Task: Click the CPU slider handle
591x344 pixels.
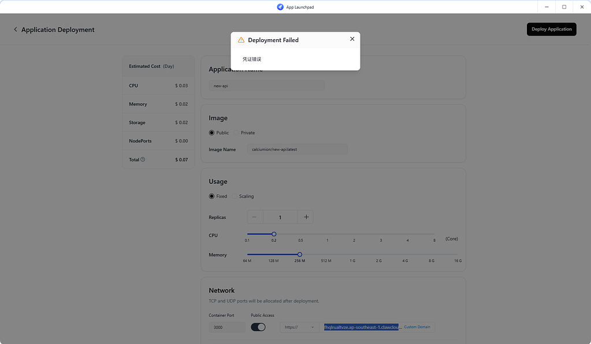Action: [x=274, y=234]
